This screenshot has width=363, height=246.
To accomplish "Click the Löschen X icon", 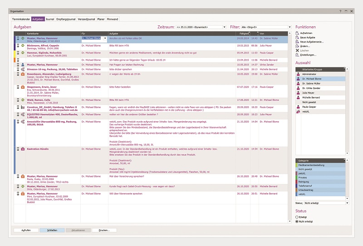I will pyautogui.click(x=297, y=50).
